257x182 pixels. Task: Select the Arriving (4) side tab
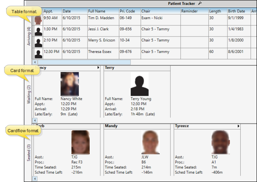pos(28,37)
